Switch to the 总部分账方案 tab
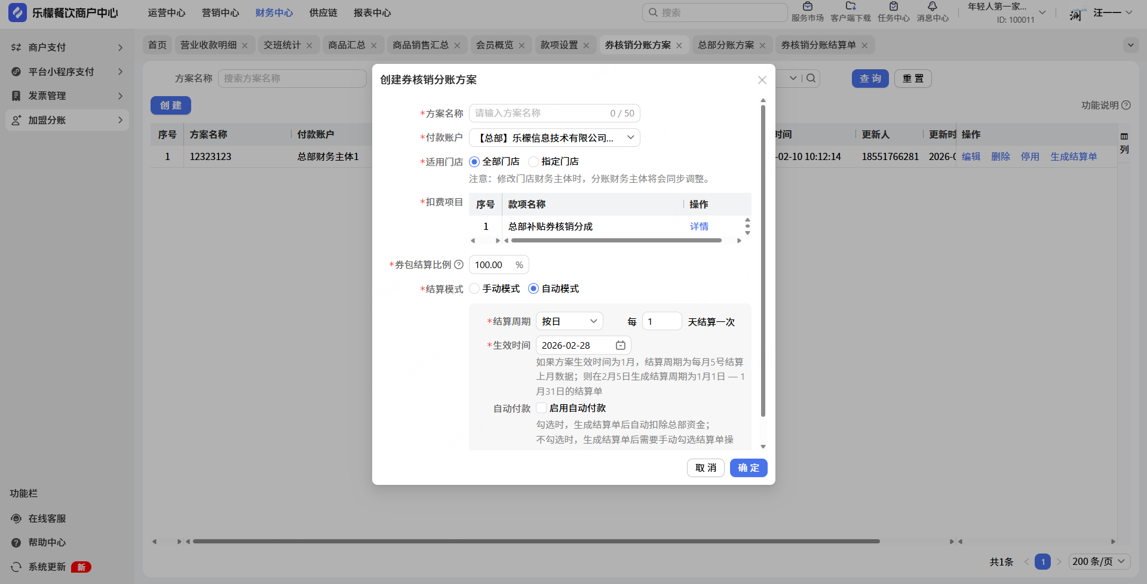The height and width of the screenshot is (584, 1147). click(725, 45)
